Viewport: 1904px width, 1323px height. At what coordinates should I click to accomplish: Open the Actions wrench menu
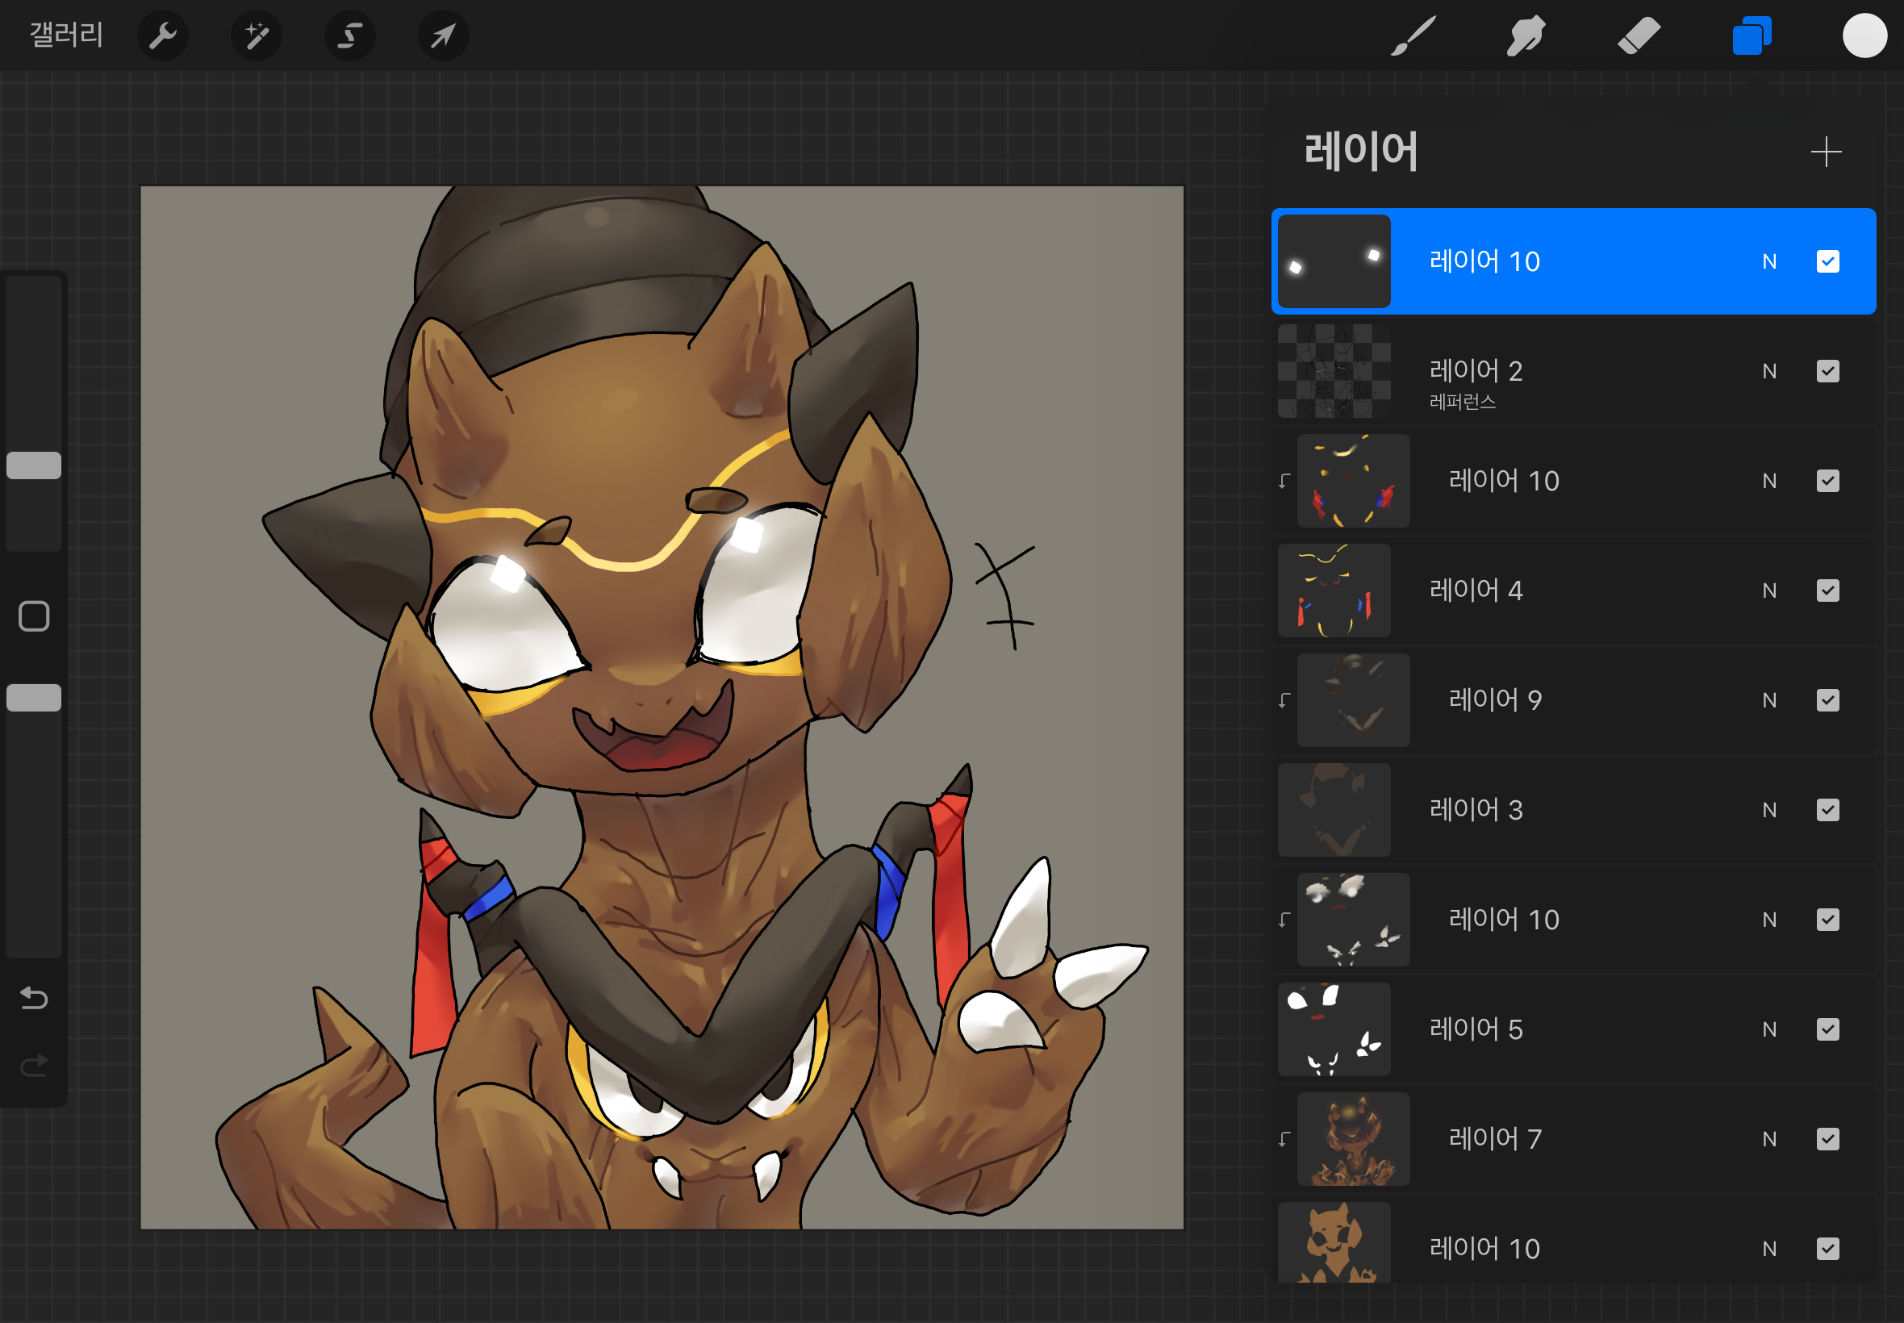pos(162,35)
